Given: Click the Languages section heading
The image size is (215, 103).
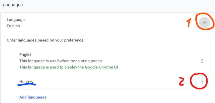Looking at the screenshot, I should (x=12, y=5).
